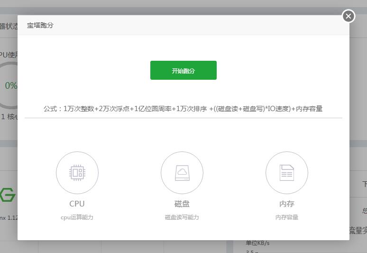Click the nginx 1.12 version text
367x253 pixels.
coord(9,218)
